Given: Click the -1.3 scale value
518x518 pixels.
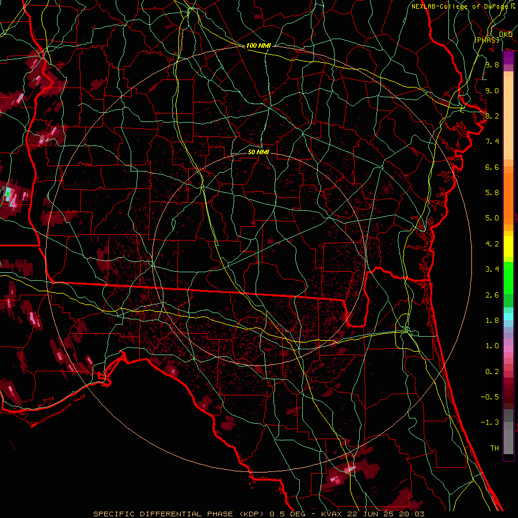Looking at the screenshot, I should click(x=490, y=422).
